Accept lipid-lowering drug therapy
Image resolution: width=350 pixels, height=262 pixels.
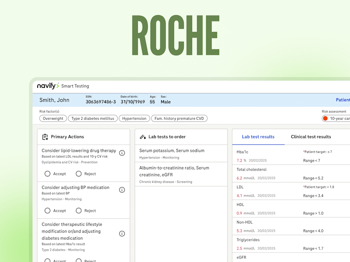click(47, 174)
